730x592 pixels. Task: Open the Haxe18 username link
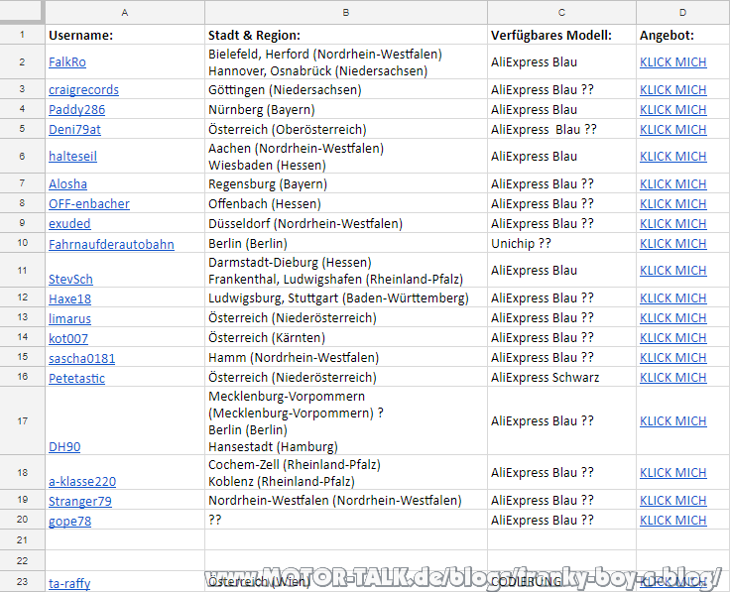click(x=69, y=299)
